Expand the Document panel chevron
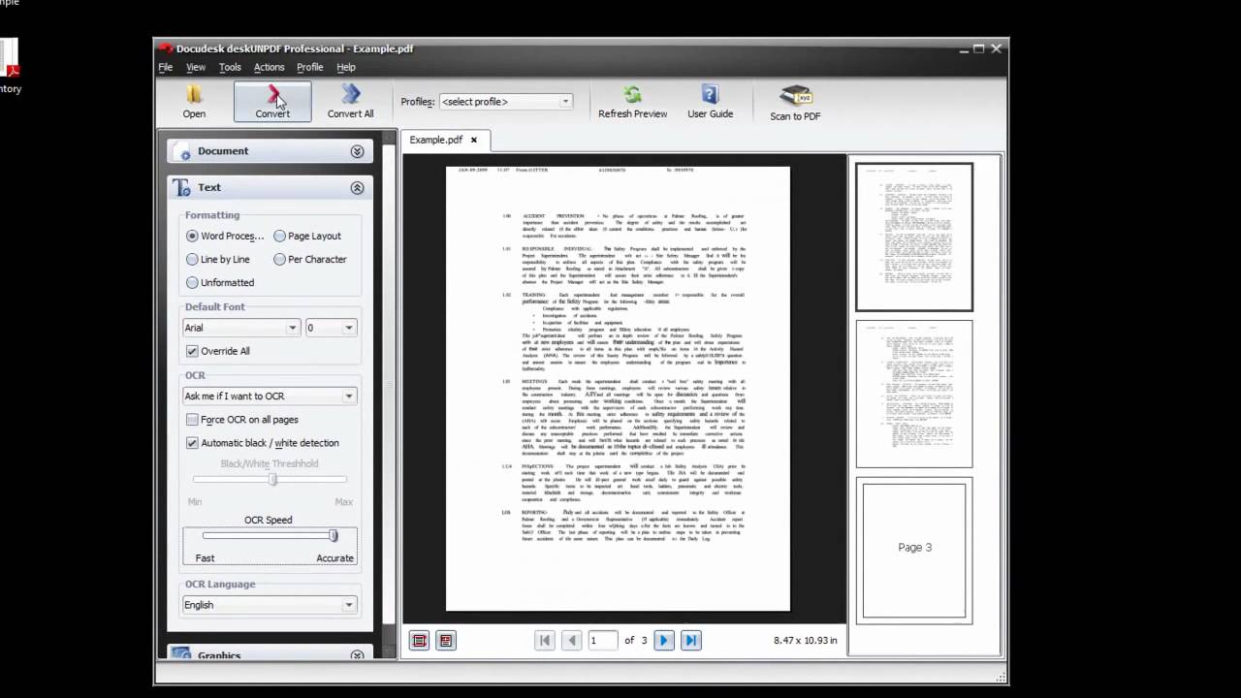This screenshot has width=1241, height=698. coord(357,151)
